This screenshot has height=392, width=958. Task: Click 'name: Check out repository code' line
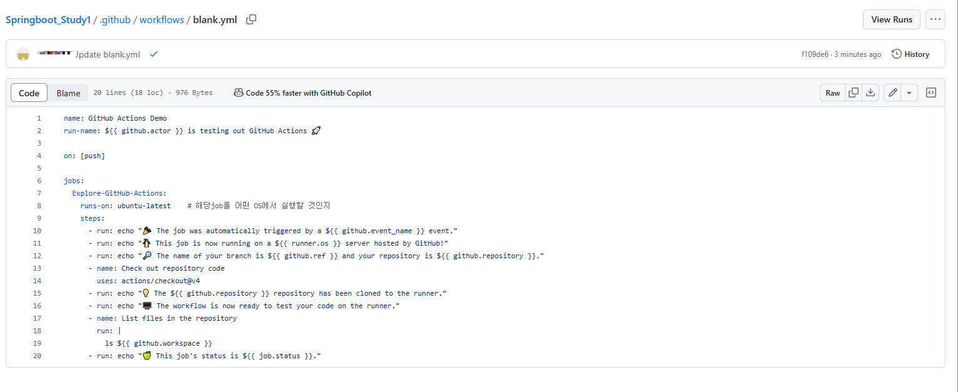tap(156, 268)
